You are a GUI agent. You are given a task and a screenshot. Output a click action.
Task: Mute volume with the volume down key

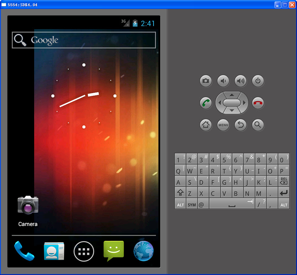pos(223,81)
